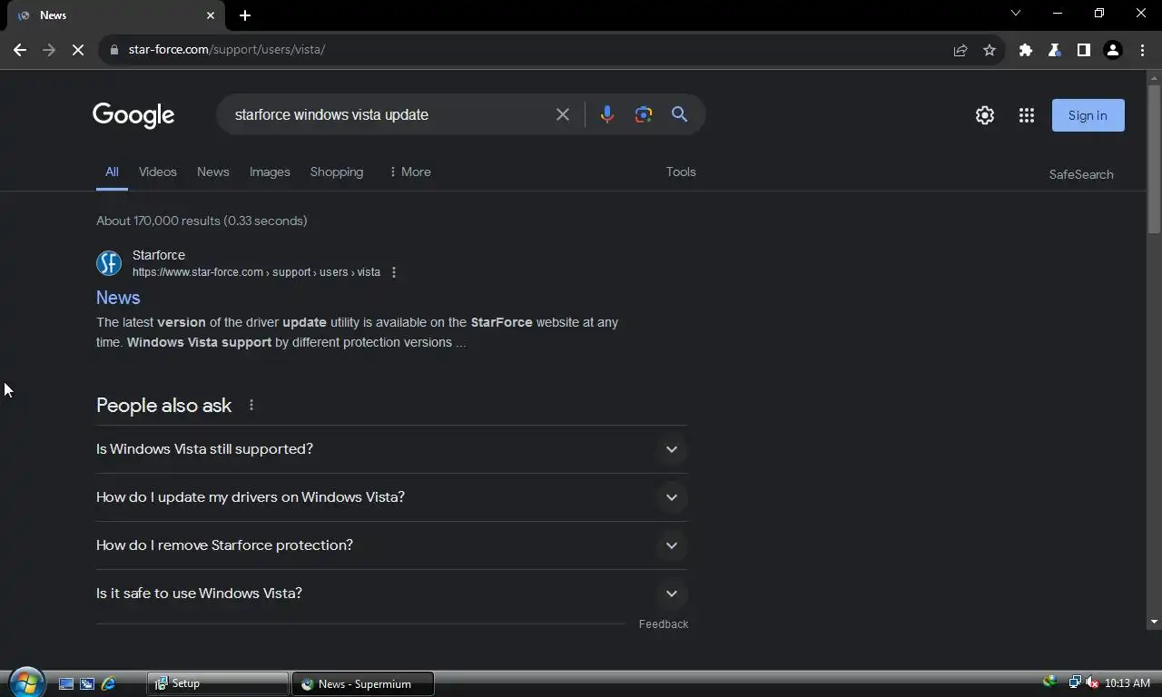Click the address bar URL

click(227, 50)
